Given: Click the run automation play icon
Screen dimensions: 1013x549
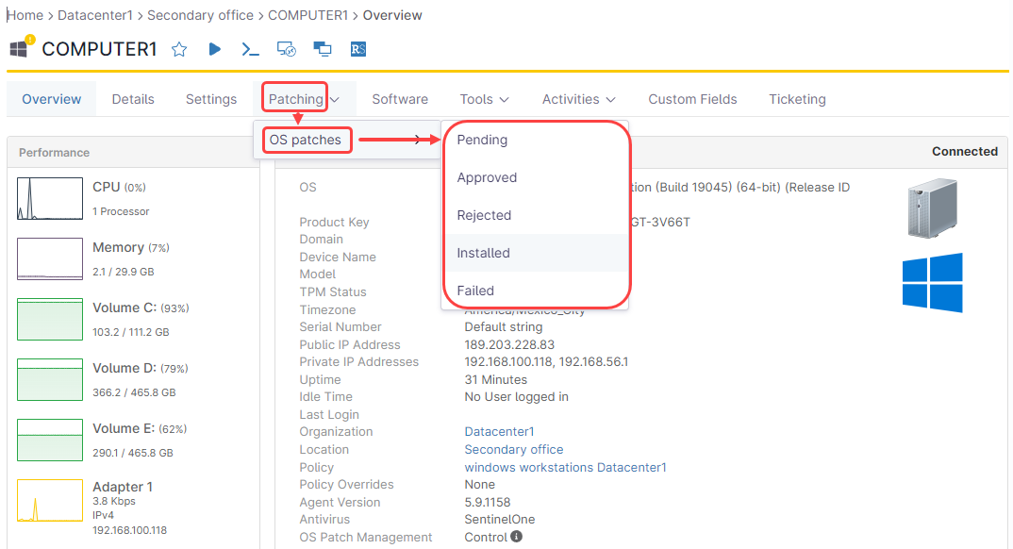Looking at the screenshot, I should 215,49.
